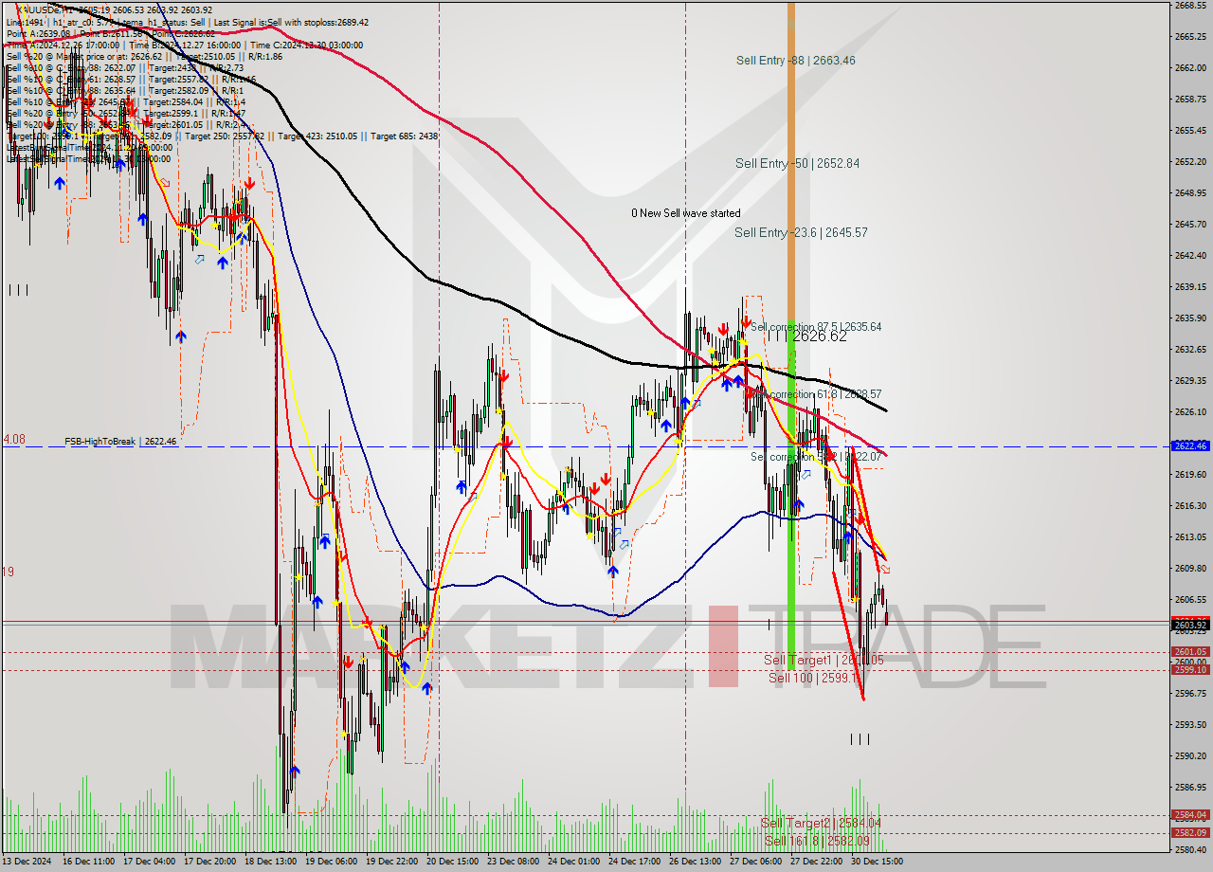1213x872 pixels.
Task: Select the 2609.80 price axis value
Action: tap(1190, 569)
